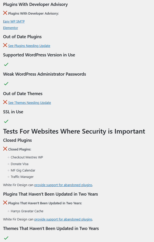Click red X next to See Themes Needing Update

tap(5, 102)
